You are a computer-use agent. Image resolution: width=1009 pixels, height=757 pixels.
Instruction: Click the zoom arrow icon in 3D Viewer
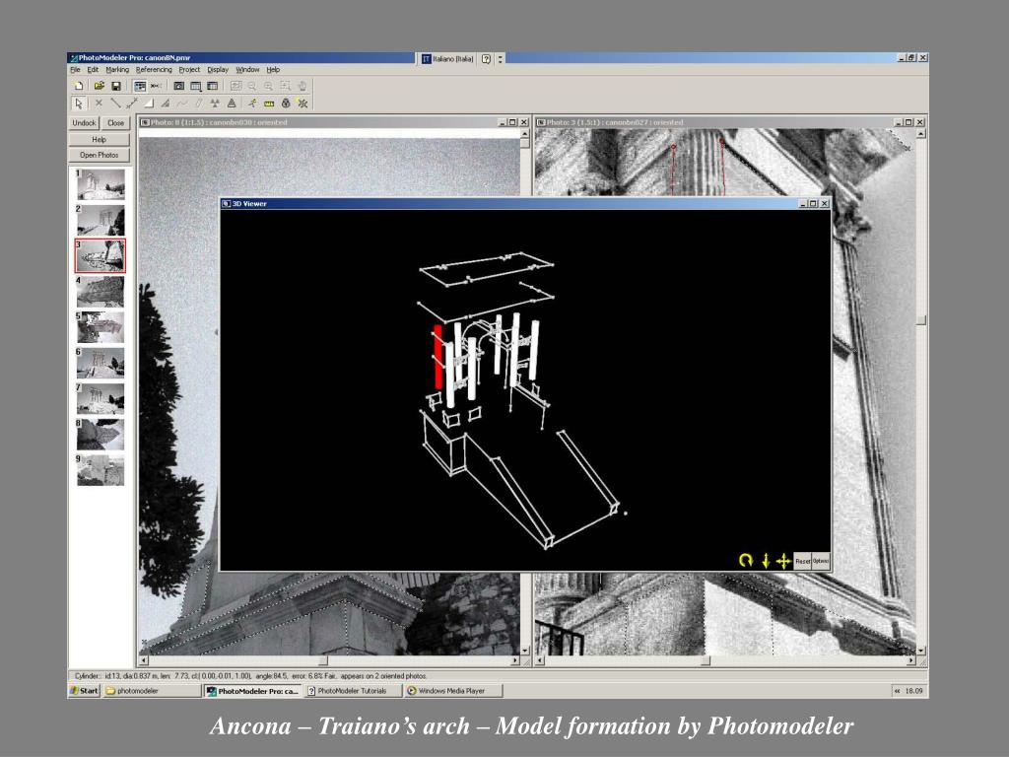[x=766, y=561]
